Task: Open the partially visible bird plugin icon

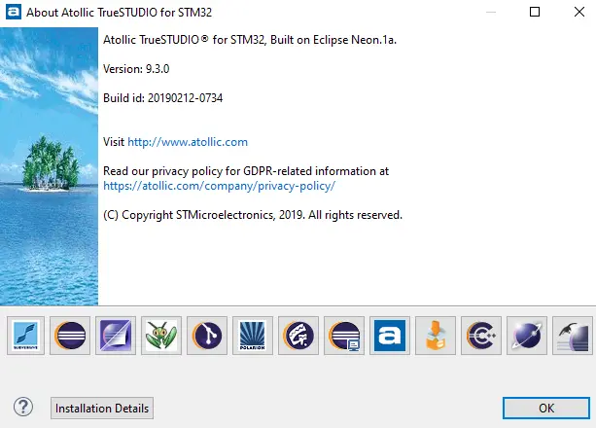Action: pos(573,336)
